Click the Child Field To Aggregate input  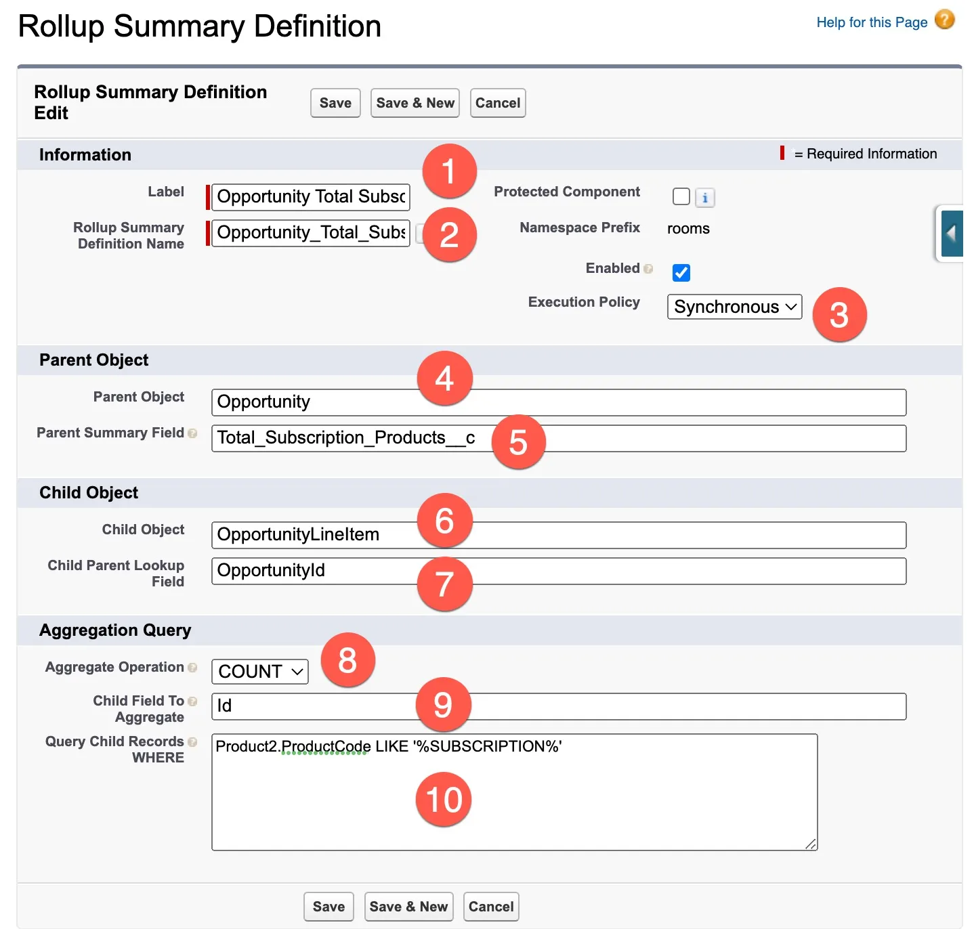(x=559, y=706)
